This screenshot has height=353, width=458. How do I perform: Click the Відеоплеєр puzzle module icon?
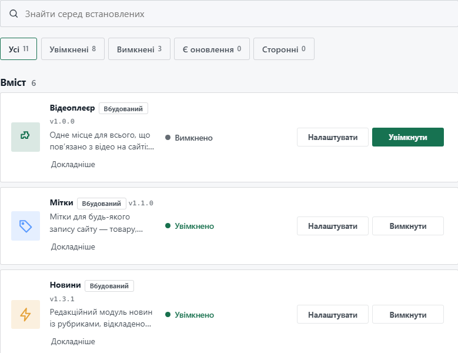(25, 137)
